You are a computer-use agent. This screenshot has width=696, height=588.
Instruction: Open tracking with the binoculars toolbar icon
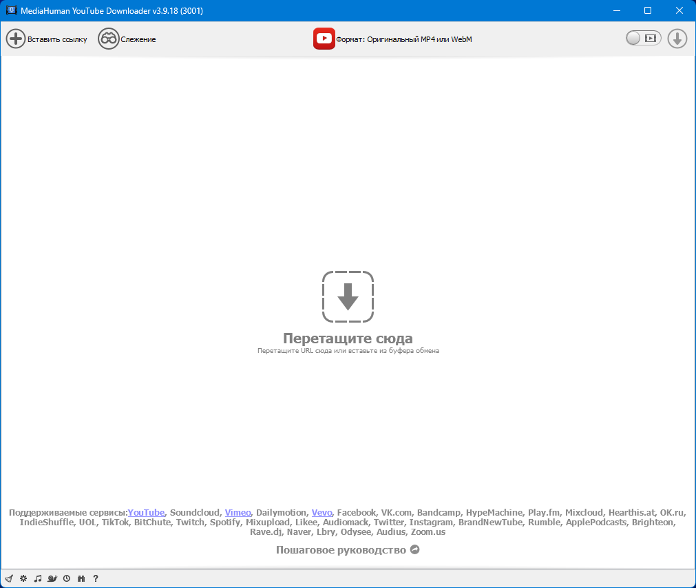tap(108, 39)
